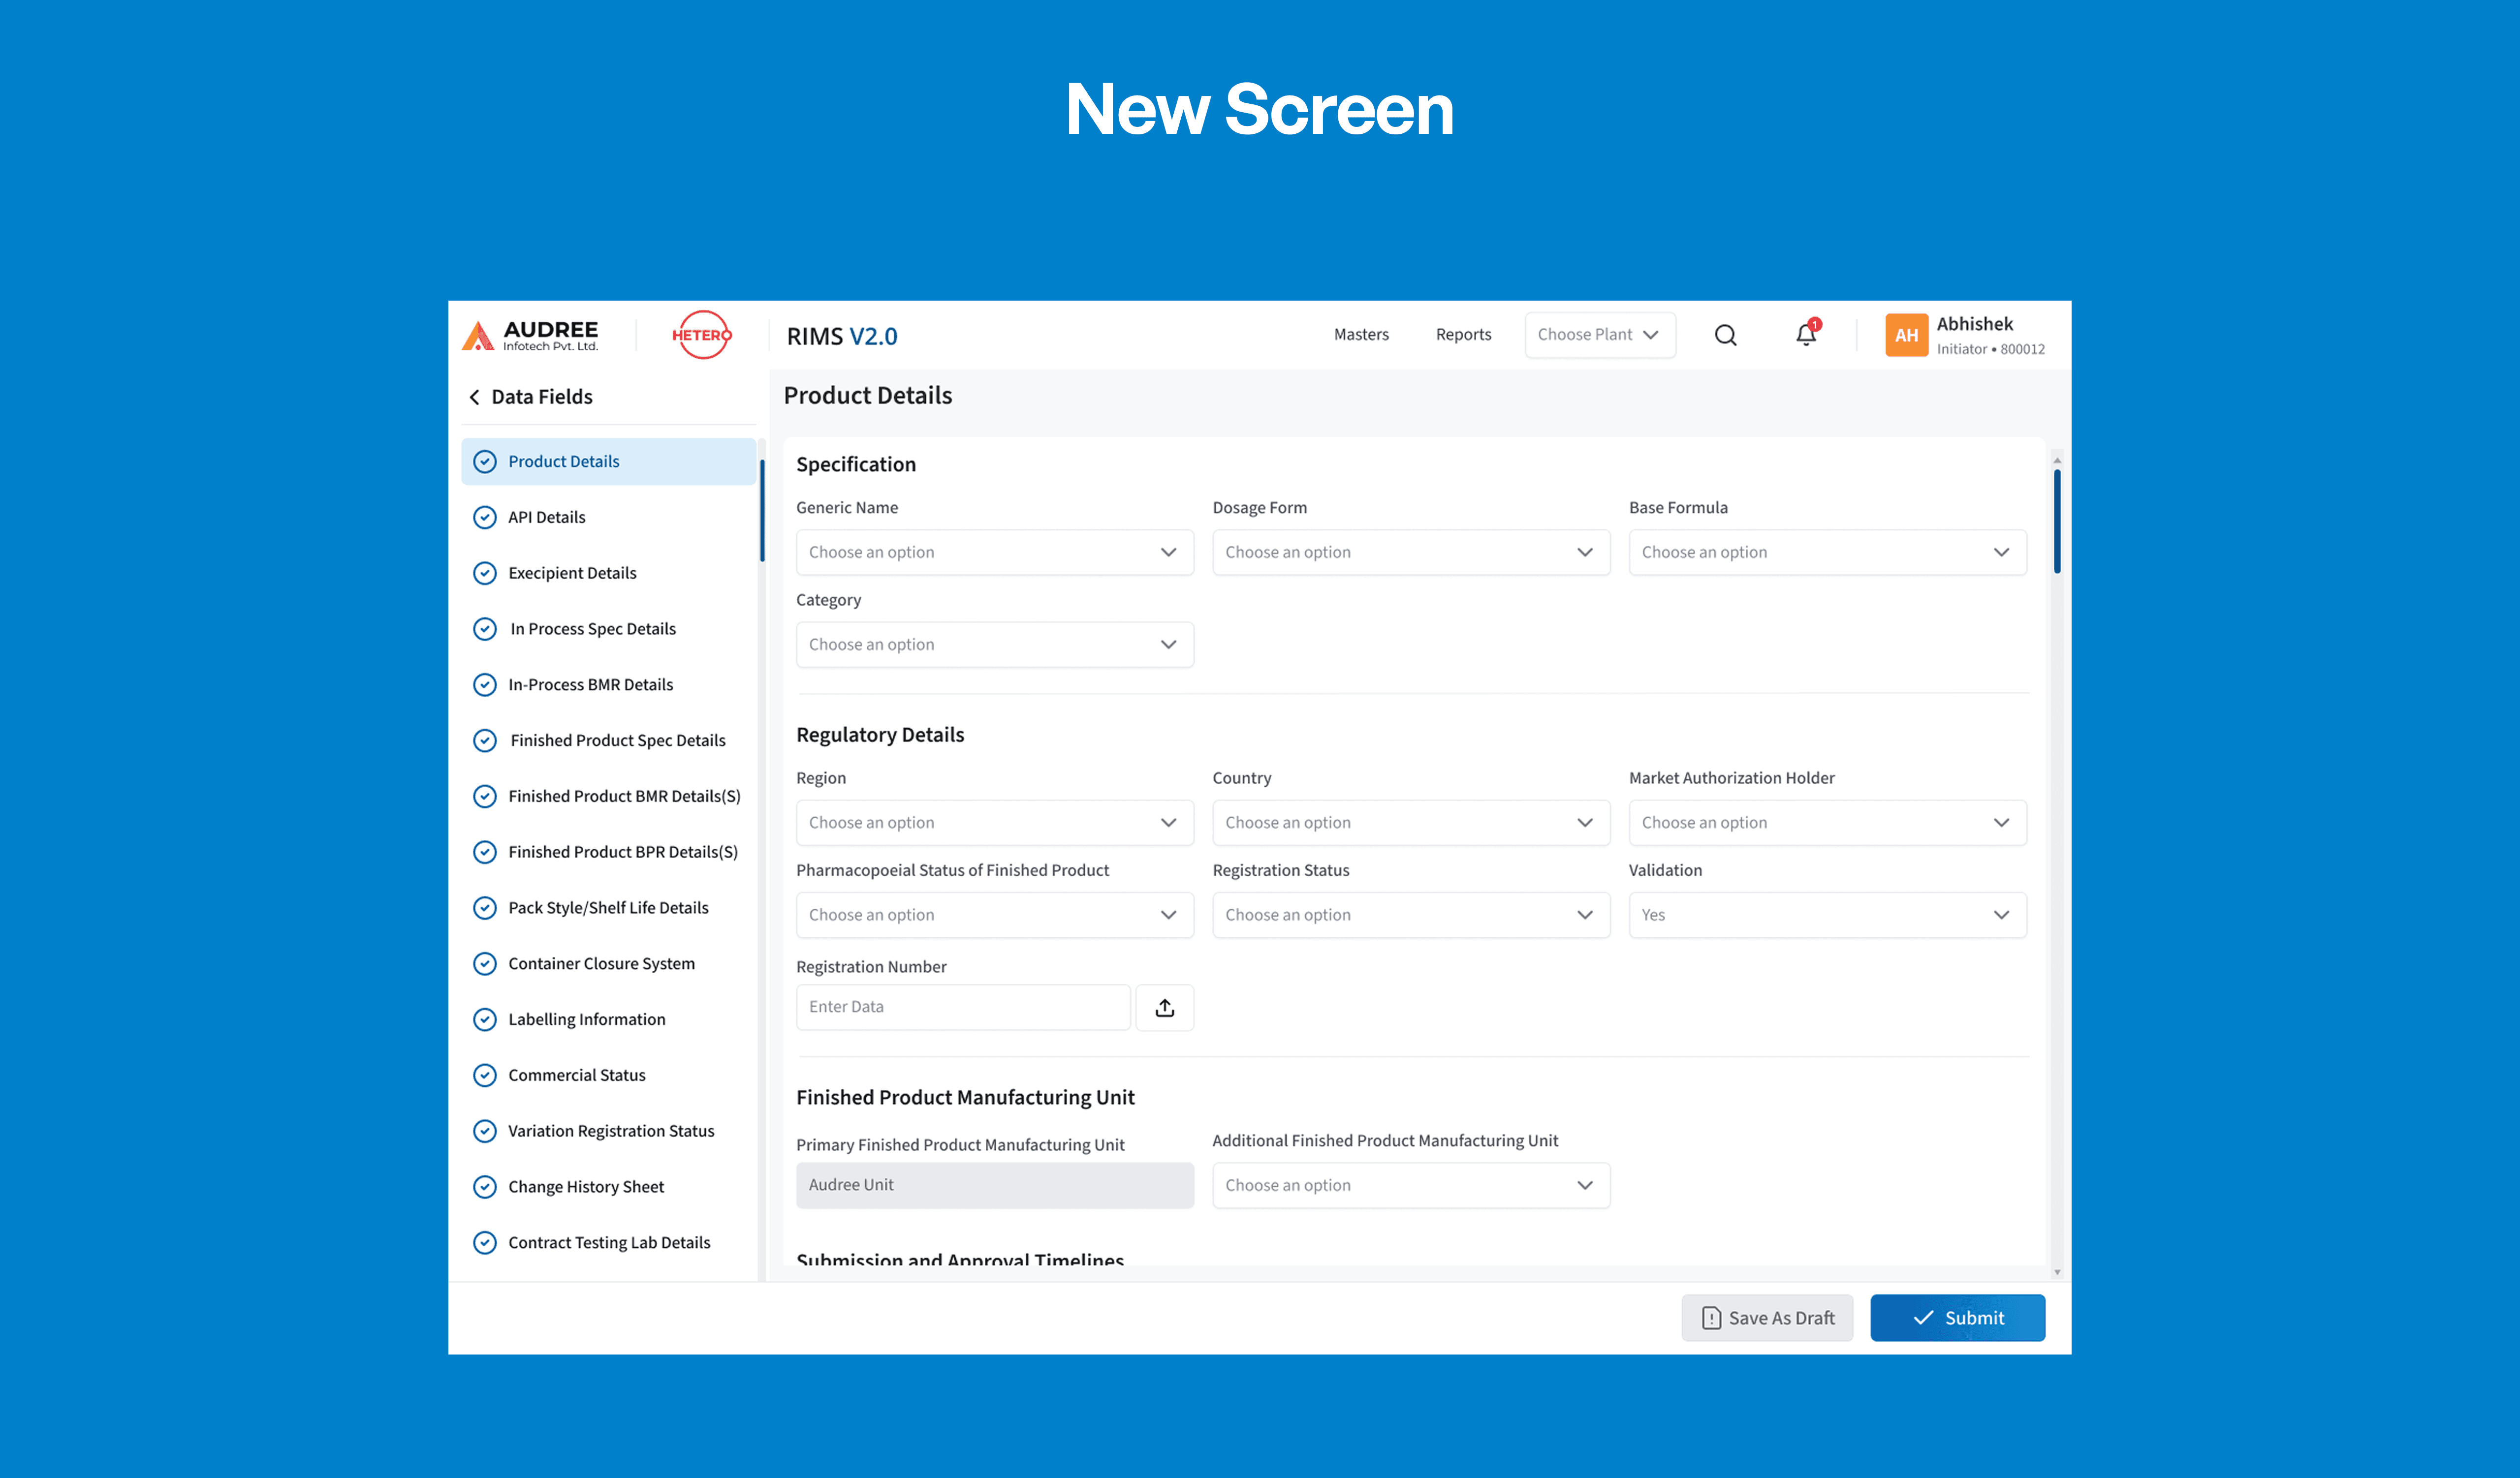The height and width of the screenshot is (1478, 2520).
Task: Click the Audree Infotech logo
Action: click(530, 335)
